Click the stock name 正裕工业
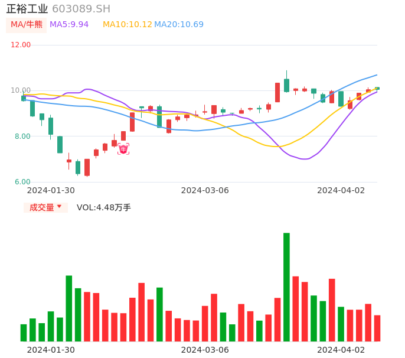 pos(27,9)
